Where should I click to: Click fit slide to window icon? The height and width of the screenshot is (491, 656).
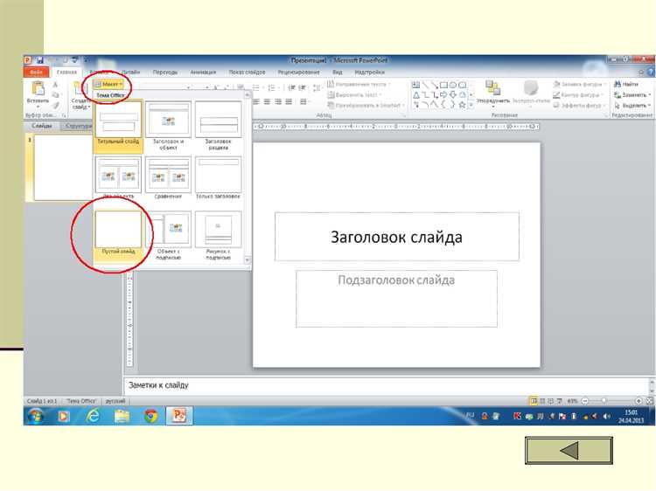(x=650, y=401)
